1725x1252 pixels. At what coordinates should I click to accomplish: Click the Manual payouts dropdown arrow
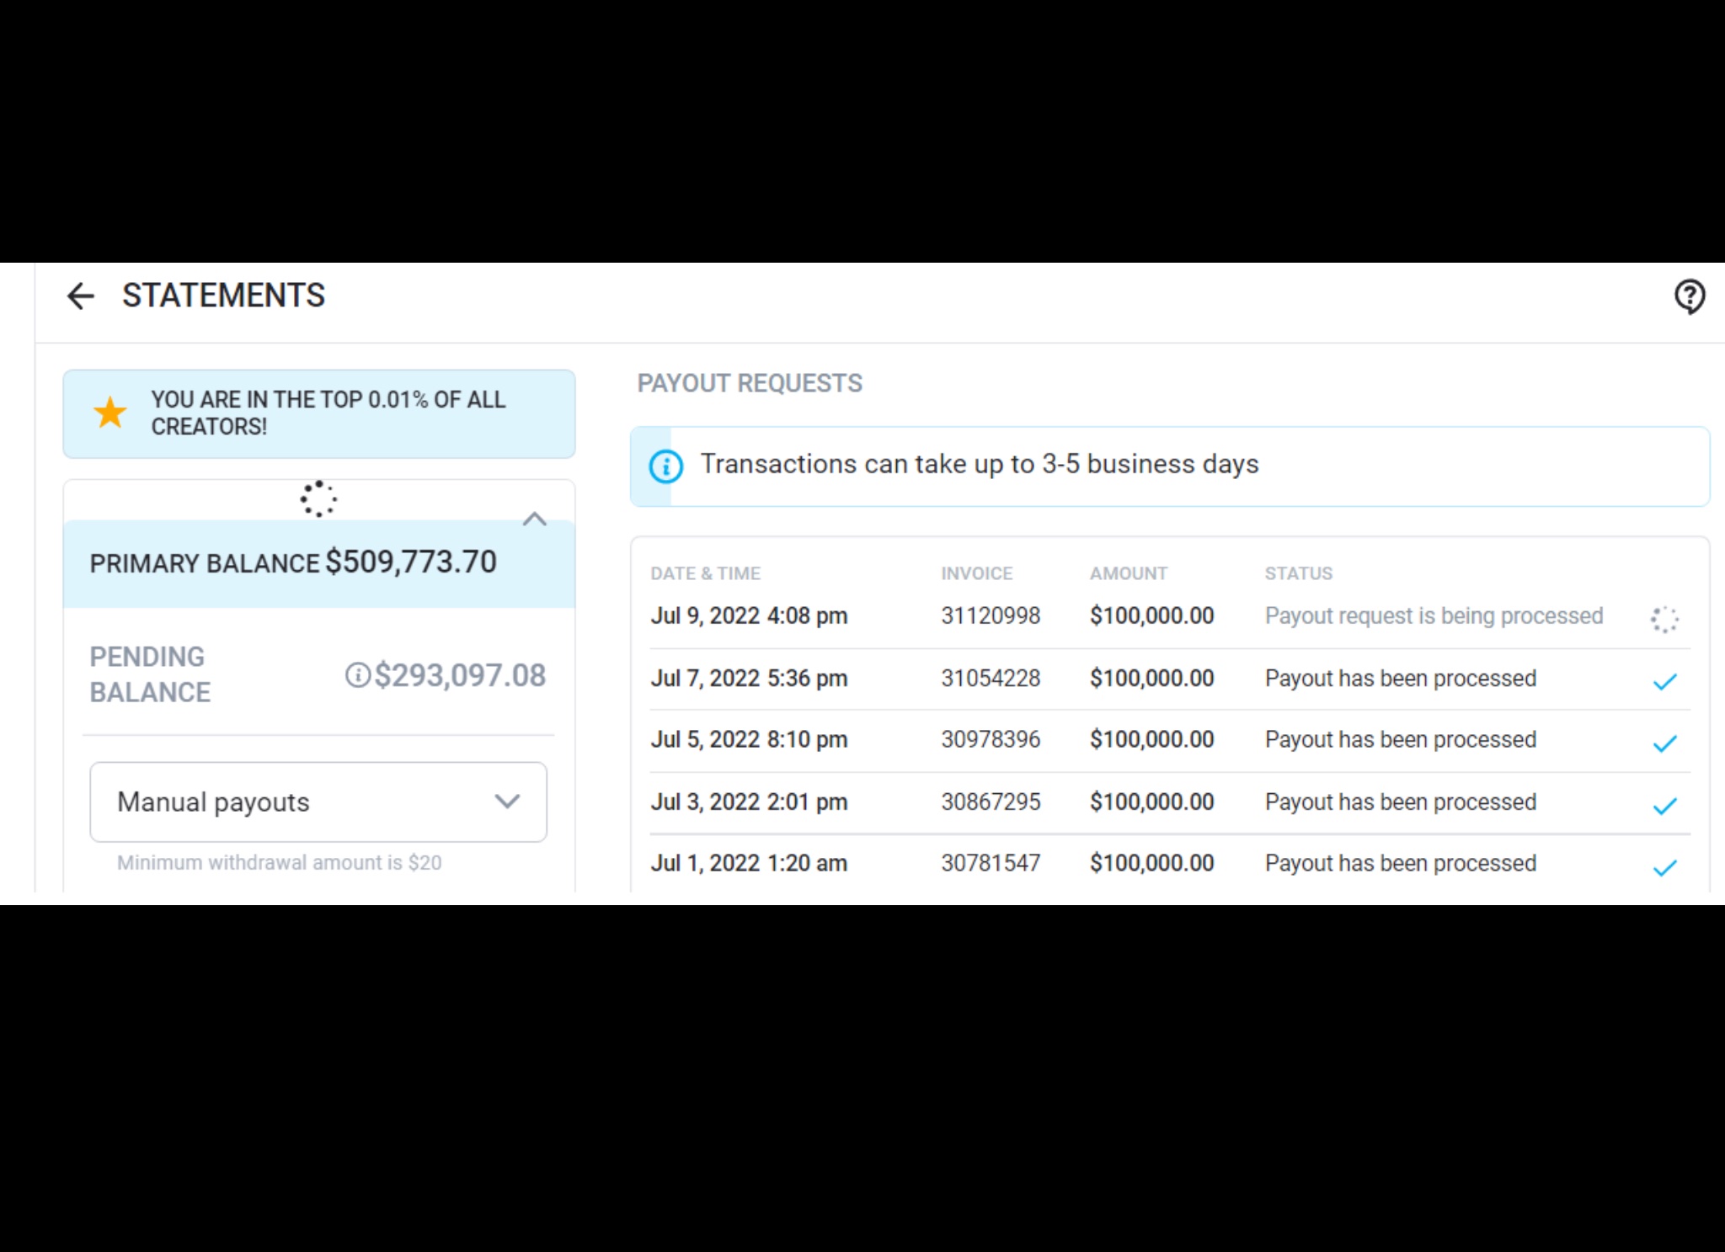click(507, 802)
